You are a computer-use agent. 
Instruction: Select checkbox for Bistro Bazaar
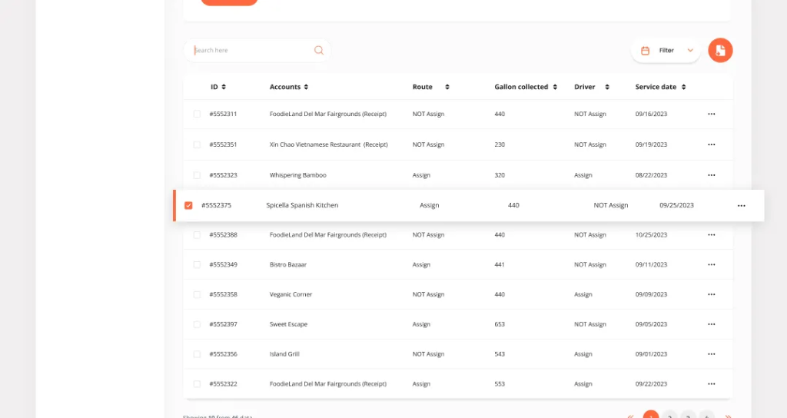coord(197,264)
